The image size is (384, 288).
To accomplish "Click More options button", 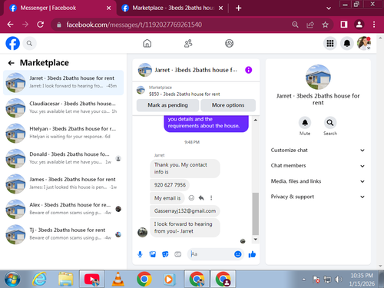I will (x=228, y=105).
